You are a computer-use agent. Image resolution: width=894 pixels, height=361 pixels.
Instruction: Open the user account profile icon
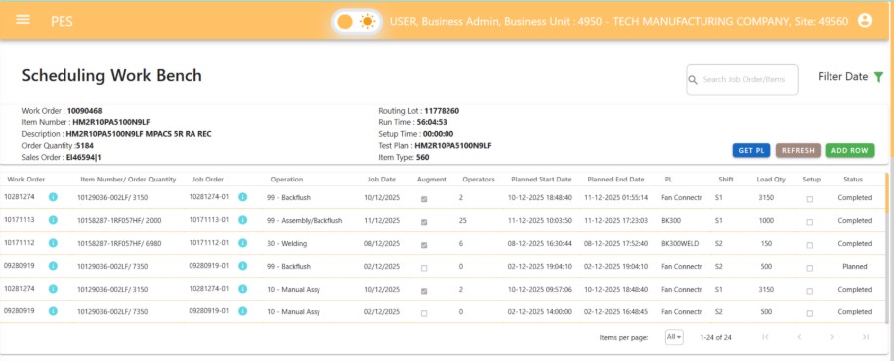click(x=865, y=21)
